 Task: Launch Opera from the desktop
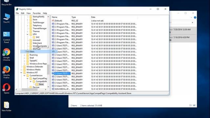7,88
